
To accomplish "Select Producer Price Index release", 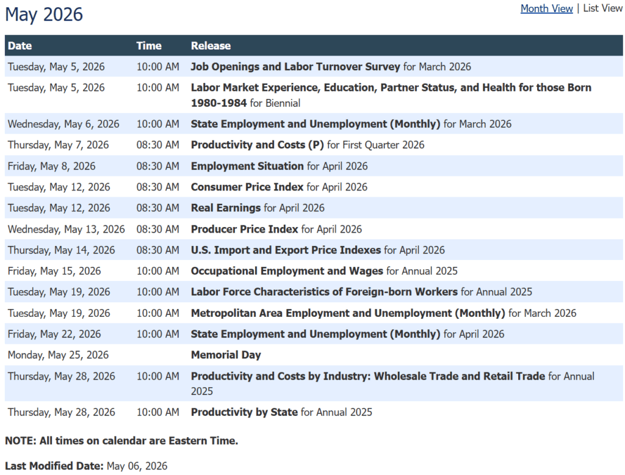I will [244, 230].
